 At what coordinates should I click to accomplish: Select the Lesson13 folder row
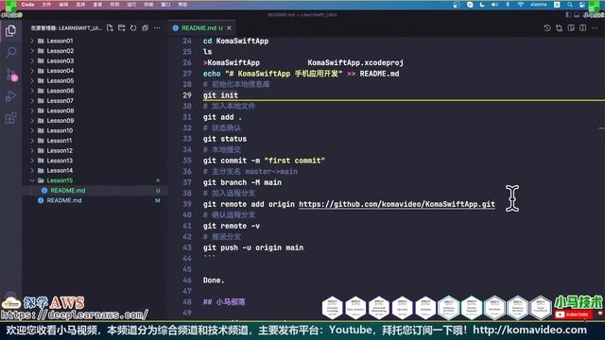95,161
